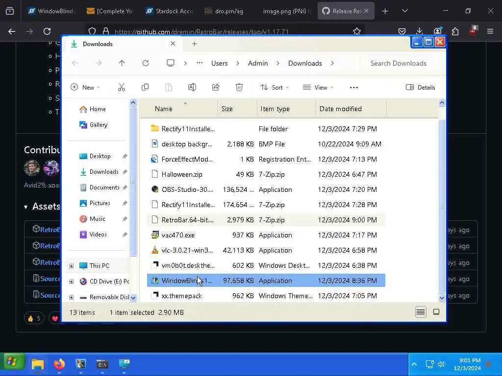Go up one folder with the Up arrow
Viewport: 502px width, 376px height.
click(x=122, y=63)
